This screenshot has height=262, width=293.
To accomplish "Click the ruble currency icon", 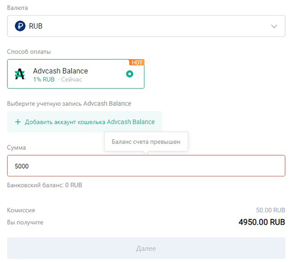I will (x=20, y=26).
